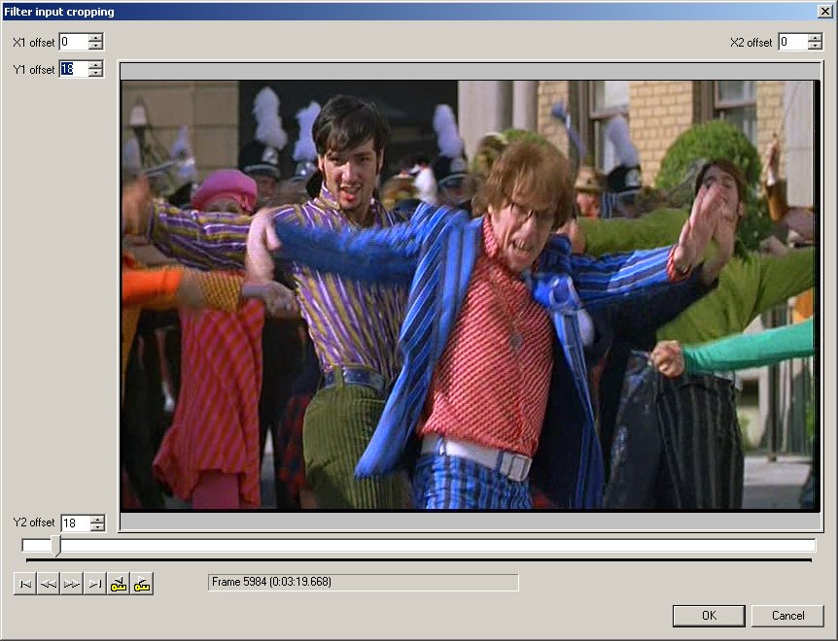Decrease Y2 offset with down arrow
This screenshot has width=838, height=641.
click(x=97, y=527)
